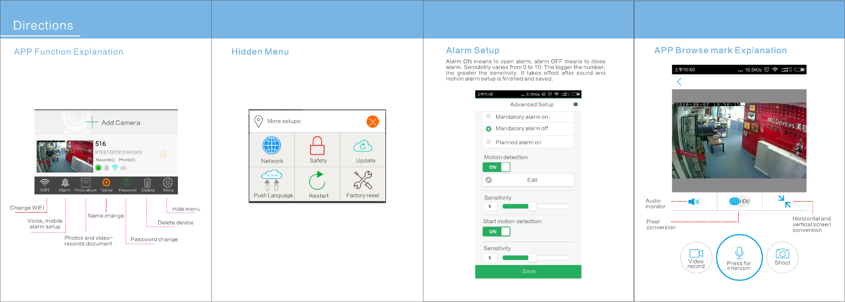Image resolution: width=845 pixels, height=302 pixels.
Task: Hold Press for Intercom button
Action: coord(739,257)
